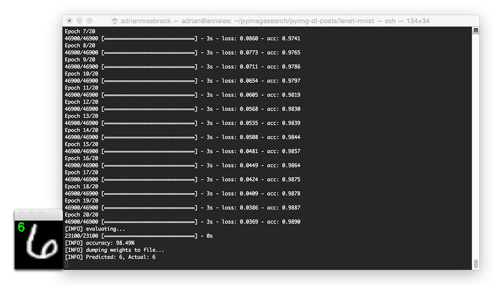
Task: Click 'loss: 0.0605' value
Action: 240,95
